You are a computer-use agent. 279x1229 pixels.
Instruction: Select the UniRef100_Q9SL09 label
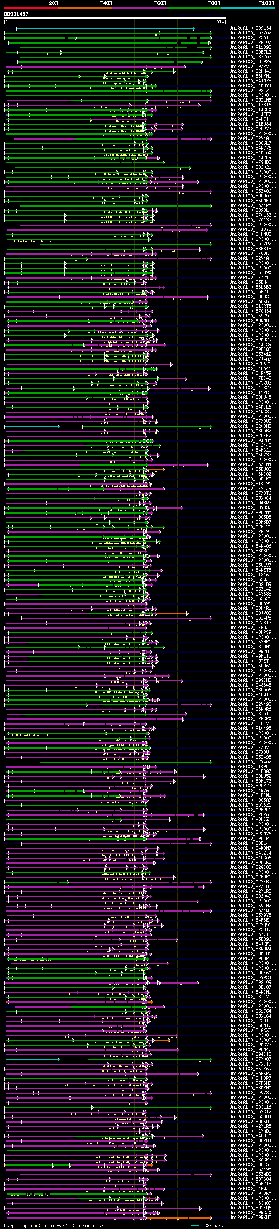click(250, 982)
